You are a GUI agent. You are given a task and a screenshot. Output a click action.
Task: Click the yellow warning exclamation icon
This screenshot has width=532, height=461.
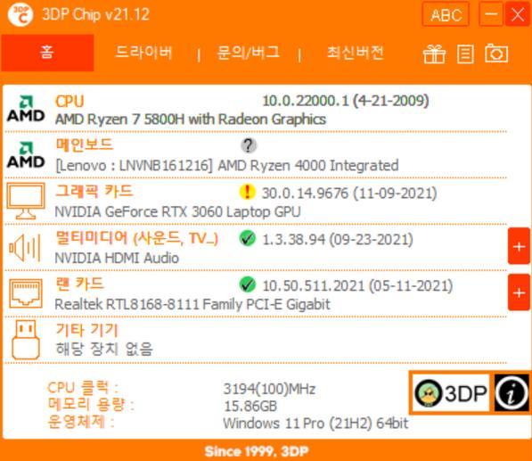coord(248,192)
